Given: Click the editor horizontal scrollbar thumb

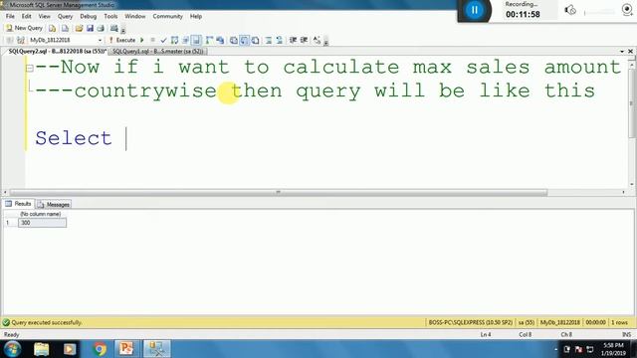Looking at the screenshot, I should pyautogui.click(x=279, y=192).
